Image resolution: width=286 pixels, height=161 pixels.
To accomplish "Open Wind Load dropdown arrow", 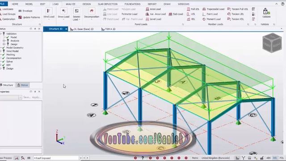I will [x=49, y=19].
